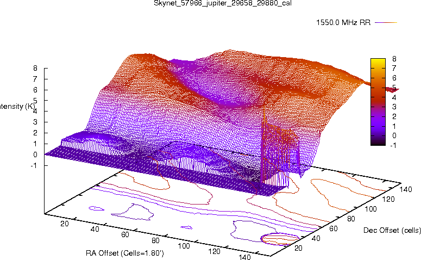Click the 0 label on the color bar
The width and height of the screenshot is (421, 260).
point(394,135)
